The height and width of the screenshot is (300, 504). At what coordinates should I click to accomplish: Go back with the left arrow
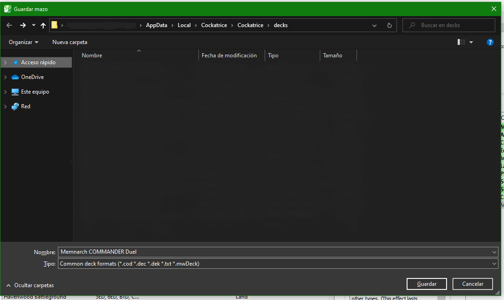[9, 25]
